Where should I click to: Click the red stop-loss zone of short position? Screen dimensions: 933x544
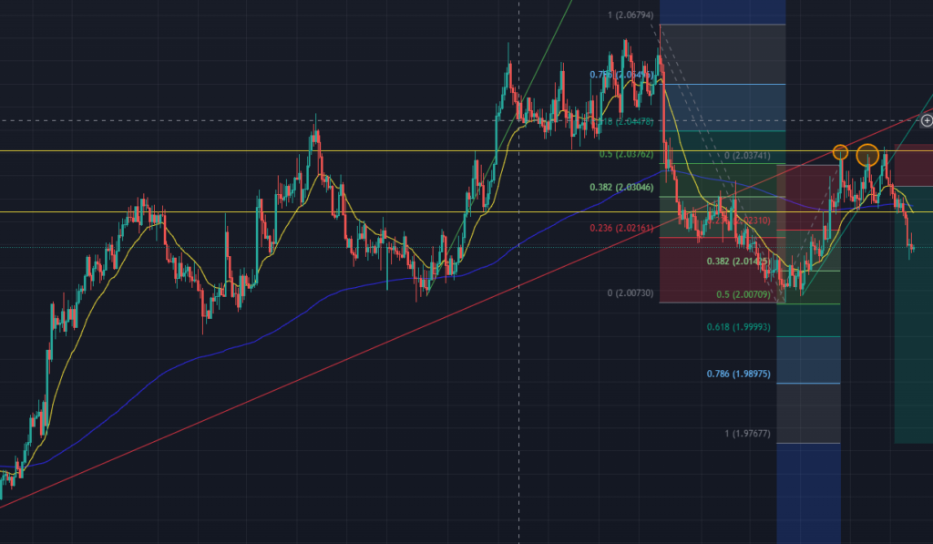(x=913, y=166)
